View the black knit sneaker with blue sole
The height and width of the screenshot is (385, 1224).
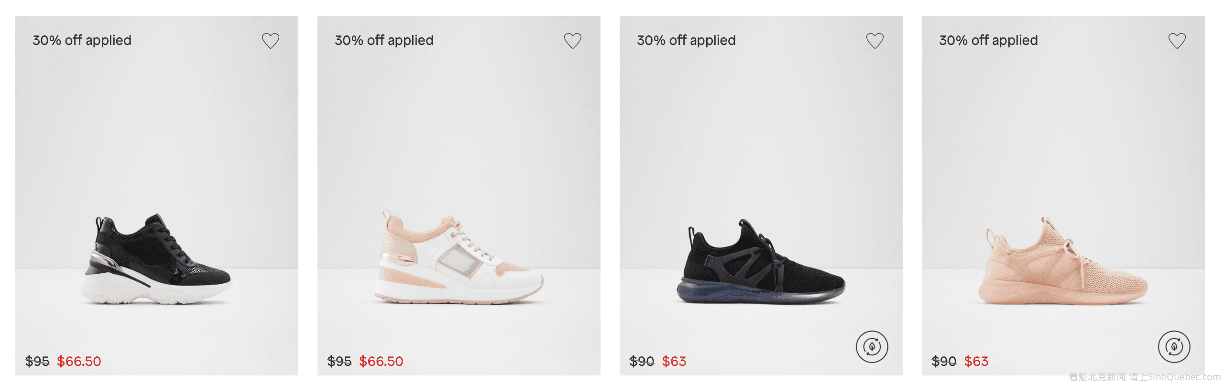point(761,263)
